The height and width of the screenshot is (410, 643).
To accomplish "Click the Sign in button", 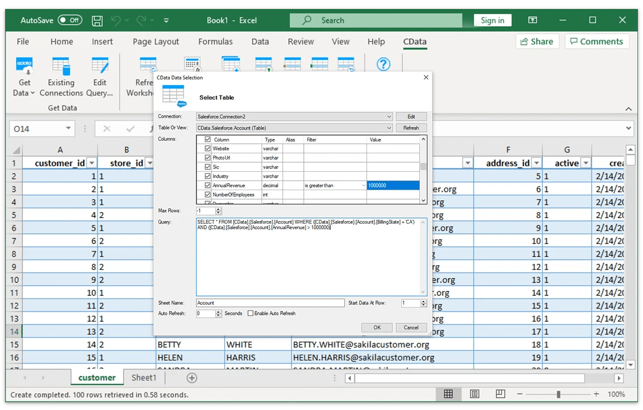I will tap(492, 20).
